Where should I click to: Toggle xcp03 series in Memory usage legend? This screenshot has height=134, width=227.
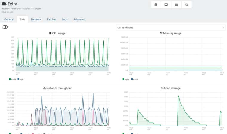(x=134, y=79)
